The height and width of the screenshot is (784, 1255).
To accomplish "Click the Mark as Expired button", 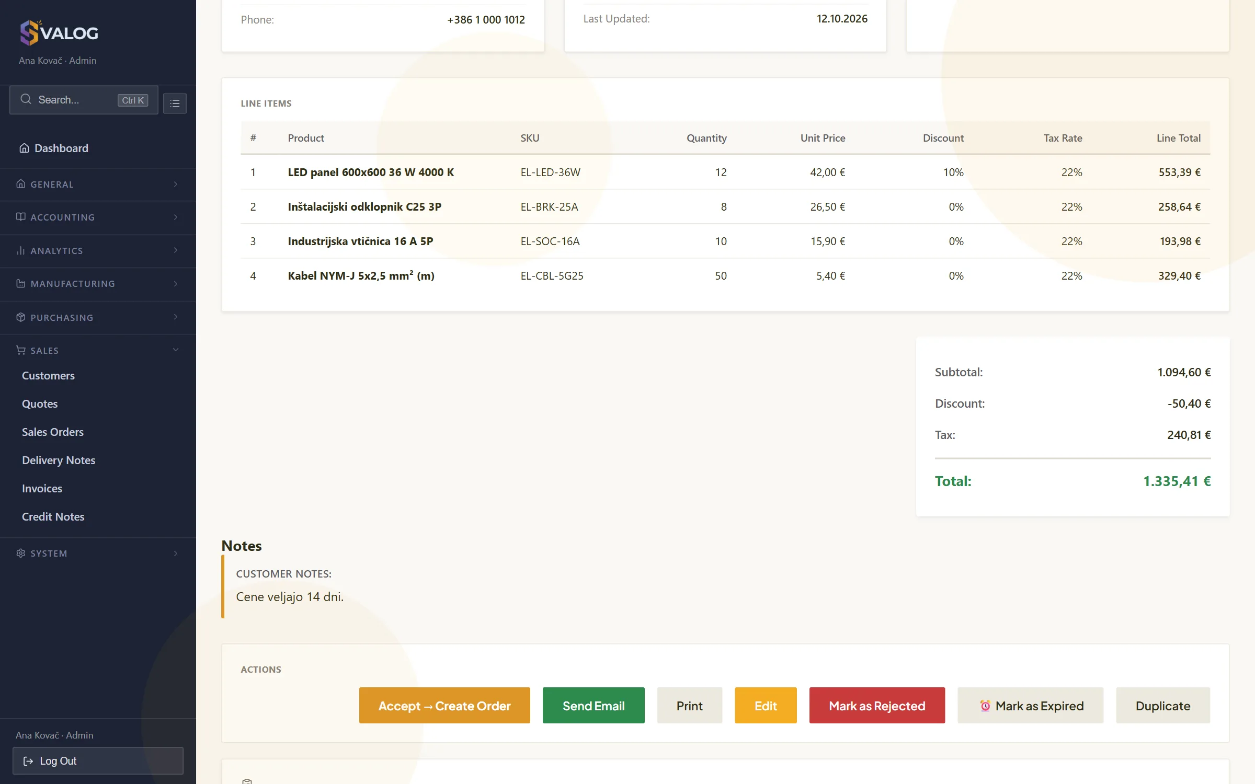I will click(x=1030, y=706).
